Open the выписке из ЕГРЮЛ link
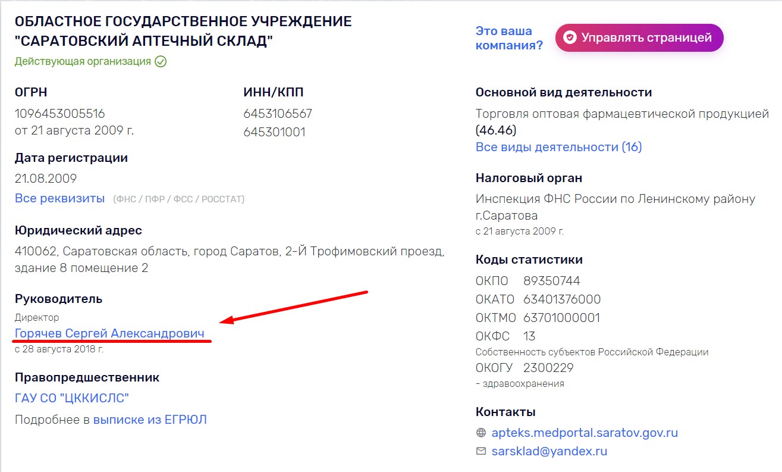782x472 pixels. (150, 420)
